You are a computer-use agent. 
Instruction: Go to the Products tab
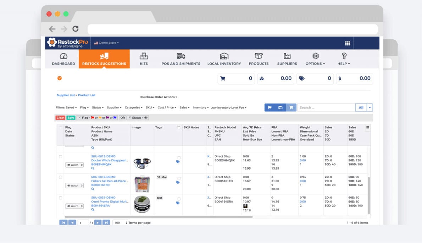coord(259,59)
